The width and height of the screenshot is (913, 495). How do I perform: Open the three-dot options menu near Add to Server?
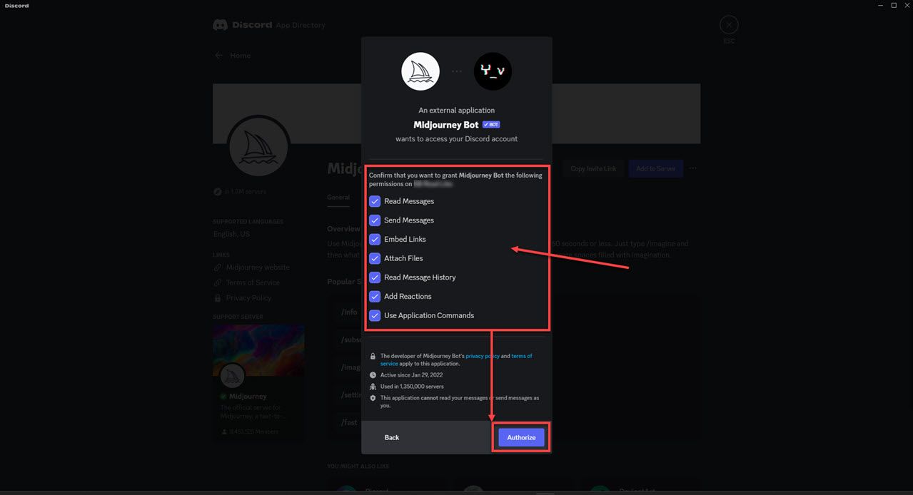pyautogui.click(x=692, y=168)
